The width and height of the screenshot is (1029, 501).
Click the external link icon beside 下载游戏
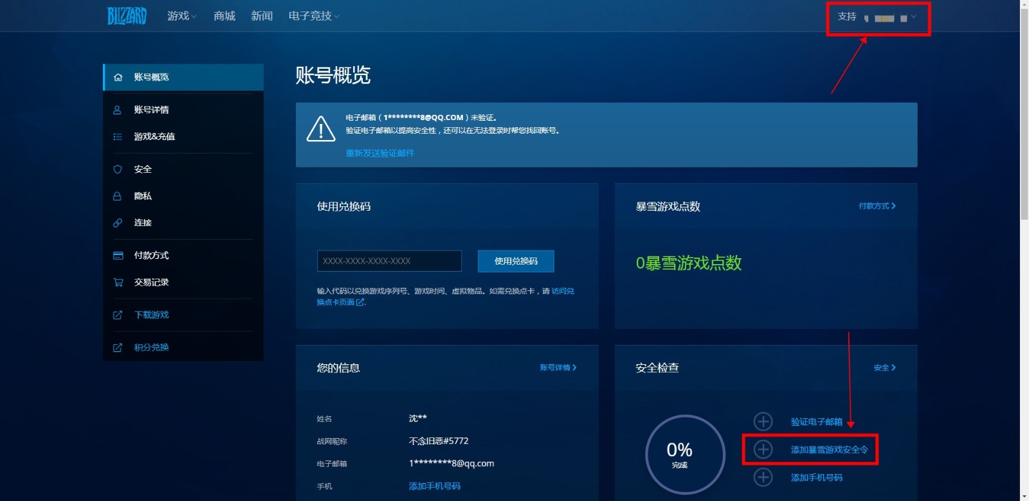coord(117,315)
